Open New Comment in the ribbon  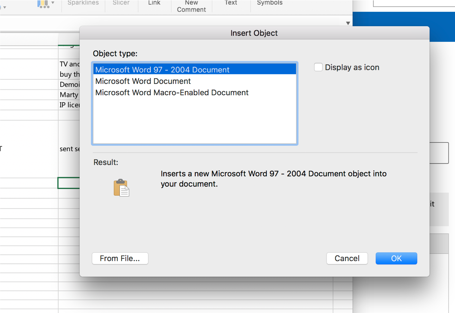click(192, 6)
